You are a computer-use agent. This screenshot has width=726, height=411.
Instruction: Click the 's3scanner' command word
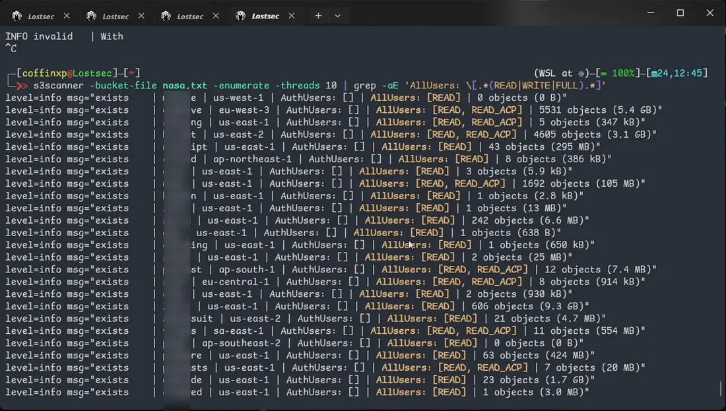coord(58,86)
